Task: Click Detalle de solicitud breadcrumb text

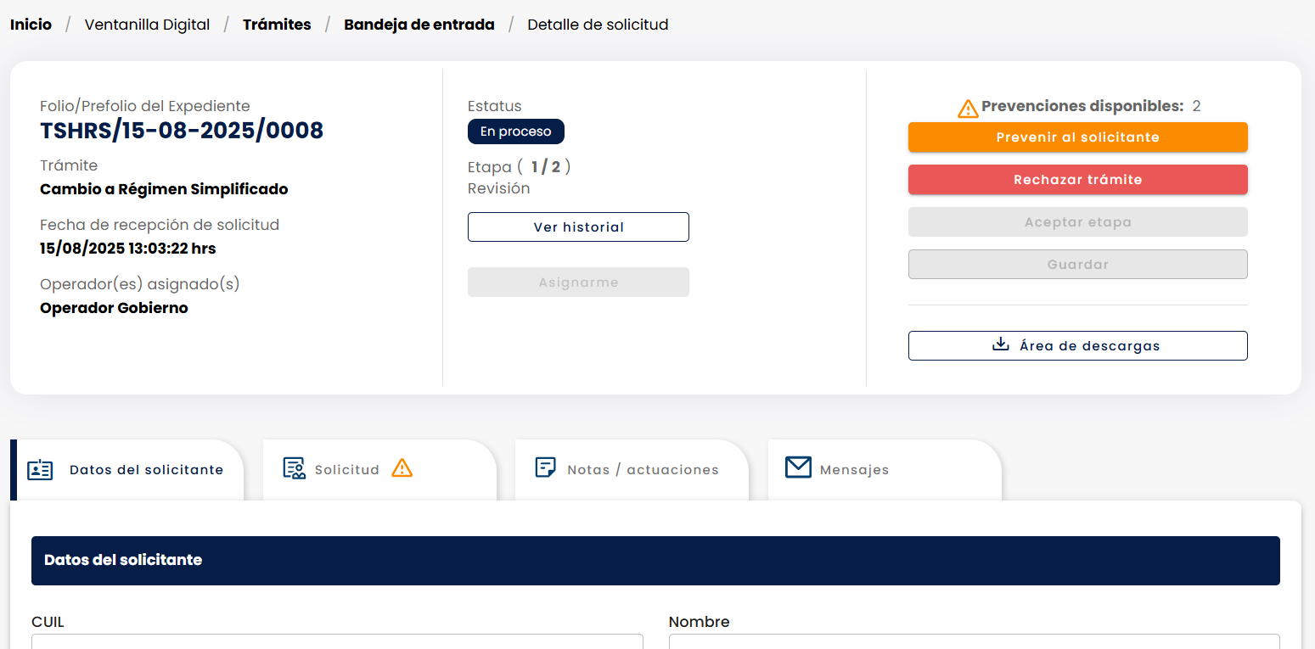Action: pyautogui.click(x=598, y=25)
